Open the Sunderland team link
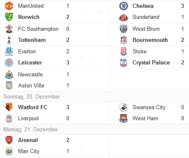 coord(146,17)
